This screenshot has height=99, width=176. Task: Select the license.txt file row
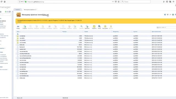96,47
